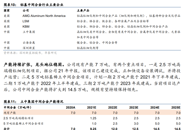Click '7.0' in 现有产能 row under 2020A

tap(73, 113)
